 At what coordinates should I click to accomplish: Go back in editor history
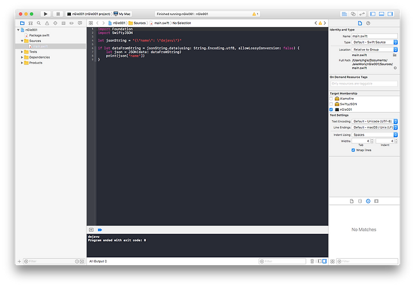coord(97,23)
